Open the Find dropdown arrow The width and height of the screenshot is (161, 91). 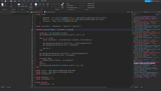[19, 8]
